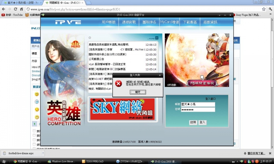
Task: Click the 註冊 register button
Action: (x=193, y=122)
